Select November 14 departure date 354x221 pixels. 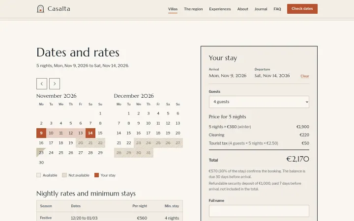(x=90, y=133)
